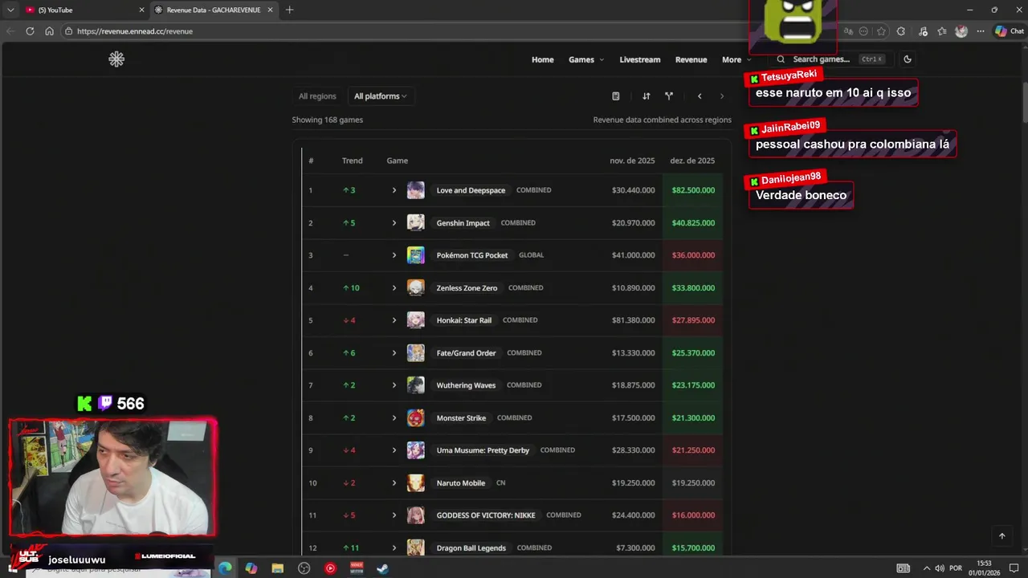The width and height of the screenshot is (1028, 578).
Task: Open the Home nav link
Action: coord(543,59)
